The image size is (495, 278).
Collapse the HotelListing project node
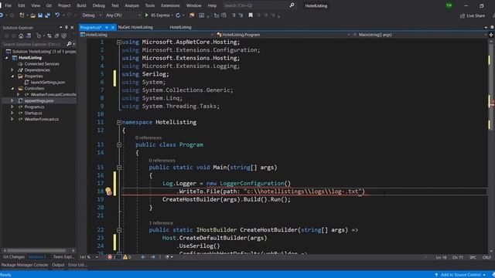7,58
